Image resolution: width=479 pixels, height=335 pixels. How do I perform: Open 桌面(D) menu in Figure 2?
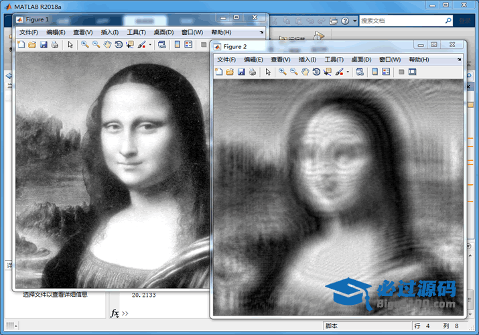click(361, 60)
